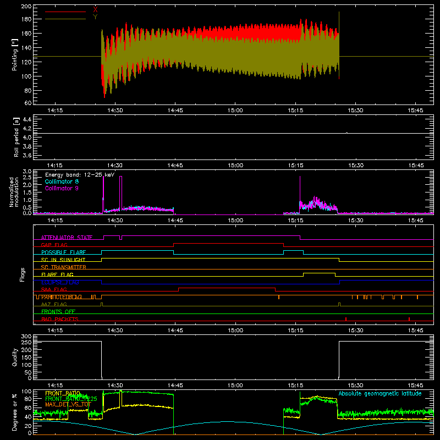Click 14:45 label under the Flags plot
Image resolution: width=440 pixels, height=440 pixels.
click(x=175, y=331)
